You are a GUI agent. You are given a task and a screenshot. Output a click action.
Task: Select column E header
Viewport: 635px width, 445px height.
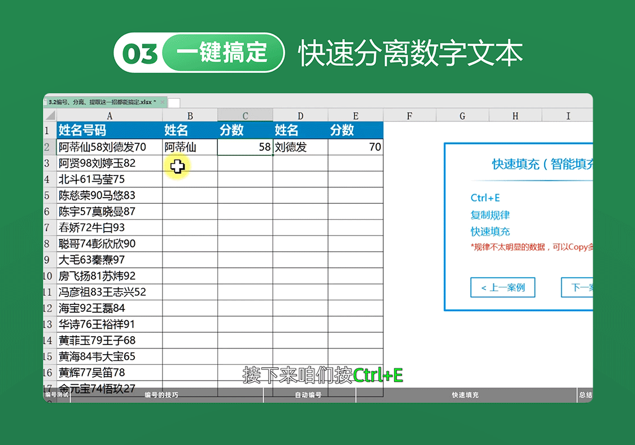pos(356,116)
